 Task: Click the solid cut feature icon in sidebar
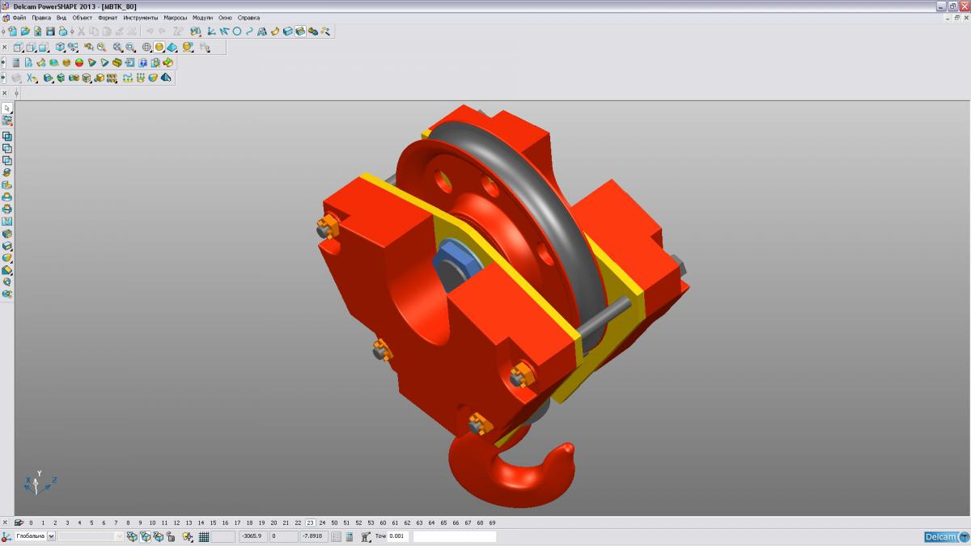(7, 185)
